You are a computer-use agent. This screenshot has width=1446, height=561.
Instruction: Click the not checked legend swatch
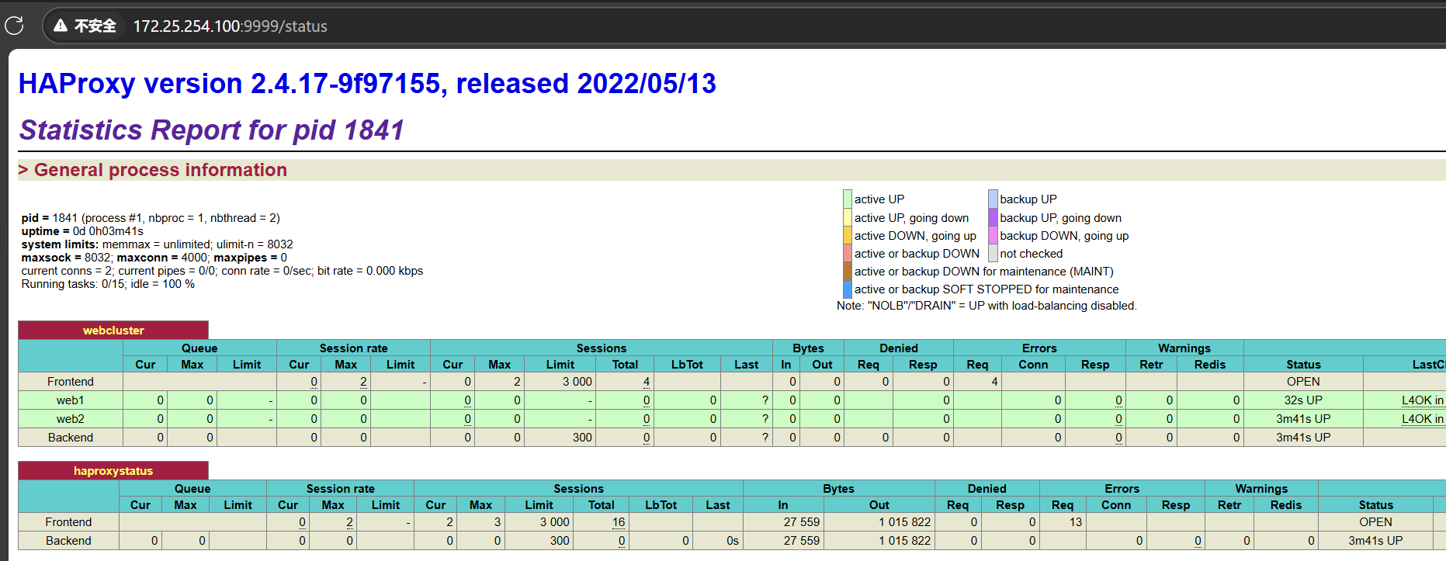(993, 254)
